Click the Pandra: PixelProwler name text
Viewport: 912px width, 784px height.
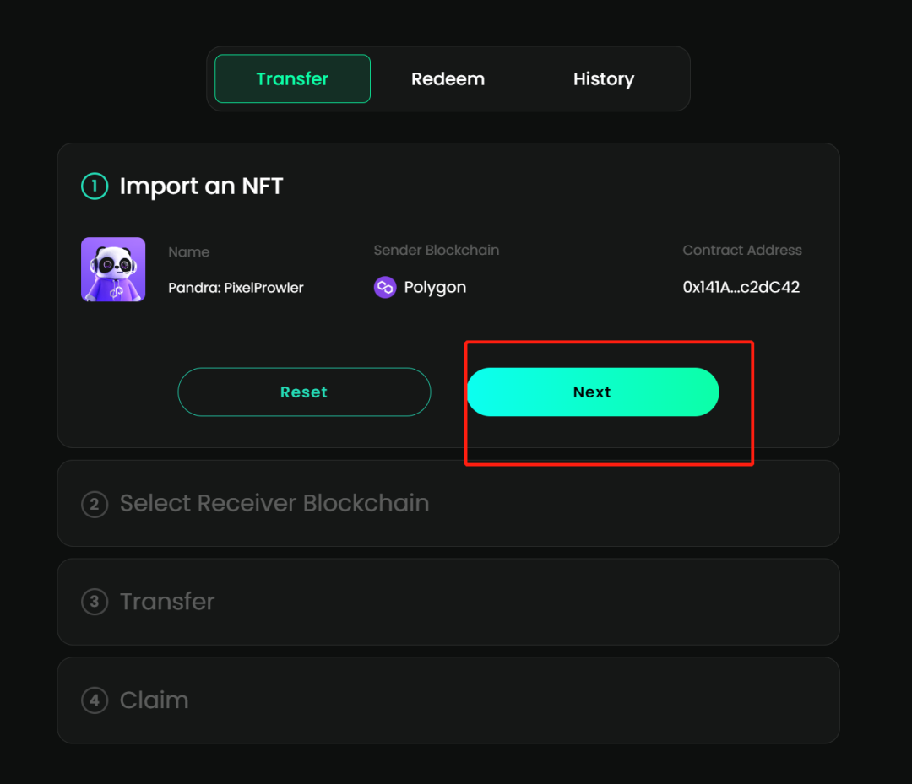click(x=236, y=288)
